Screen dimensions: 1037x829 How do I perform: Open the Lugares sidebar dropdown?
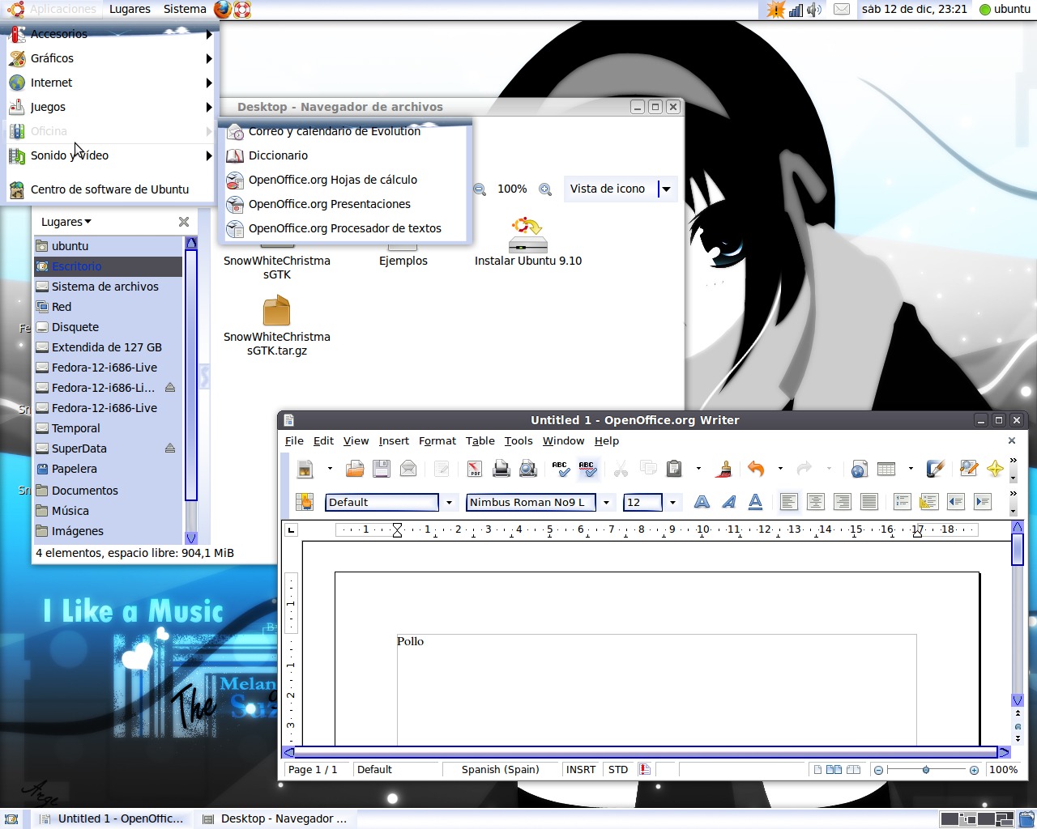pos(66,222)
